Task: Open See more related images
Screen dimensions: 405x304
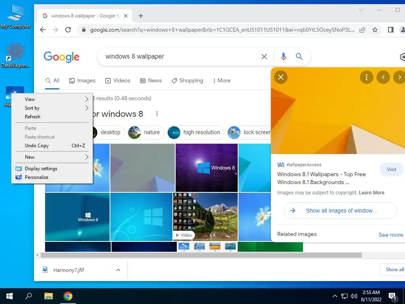Action: click(x=391, y=235)
